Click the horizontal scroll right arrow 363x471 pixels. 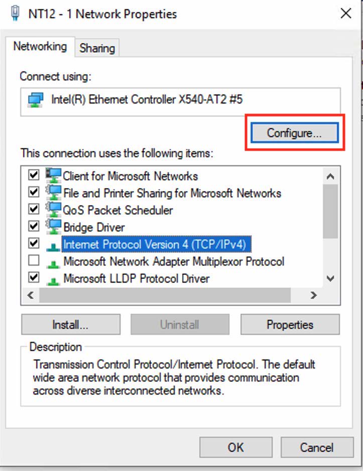click(x=314, y=295)
